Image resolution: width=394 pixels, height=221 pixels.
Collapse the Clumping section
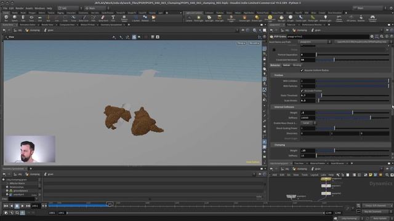pos(279,145)
